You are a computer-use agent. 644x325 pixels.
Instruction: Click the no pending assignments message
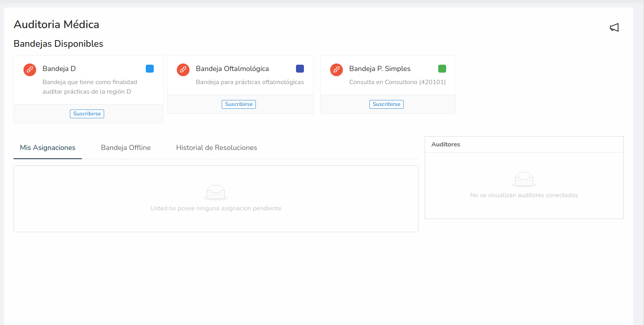coord(216,208)
